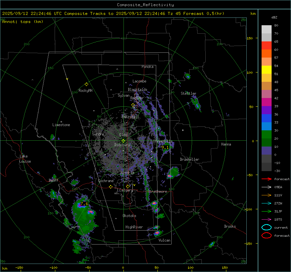Screen dimensions: 291x272
Task: Click the Calgary city label
Action: coord(126,190)
